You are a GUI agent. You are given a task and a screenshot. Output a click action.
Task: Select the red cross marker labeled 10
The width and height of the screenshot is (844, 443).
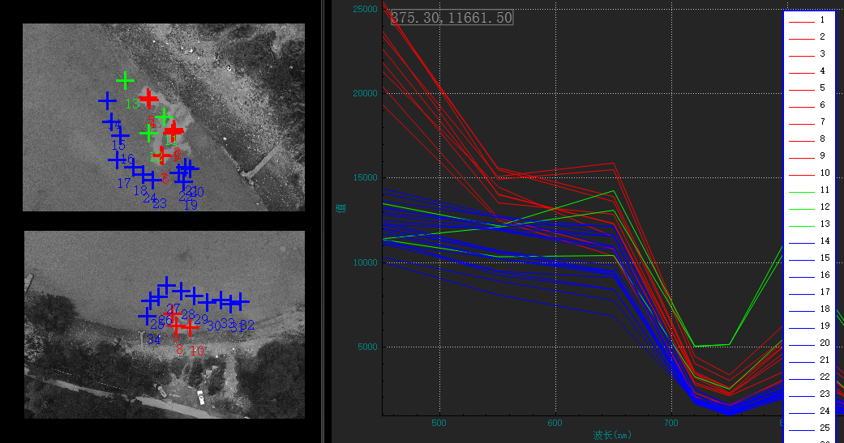click(x=190, y=326)
